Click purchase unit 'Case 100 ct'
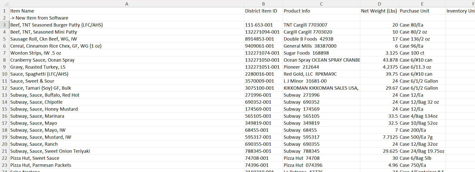Image resolution: width=475 pixels, height=172 pixels. tap(422, 53)
